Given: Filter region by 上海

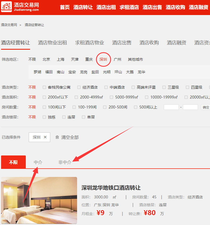Looking at the screenshot, I should coord(61,59).
